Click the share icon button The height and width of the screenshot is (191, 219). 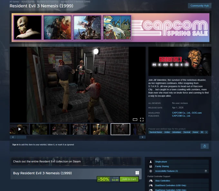(205, 146)
